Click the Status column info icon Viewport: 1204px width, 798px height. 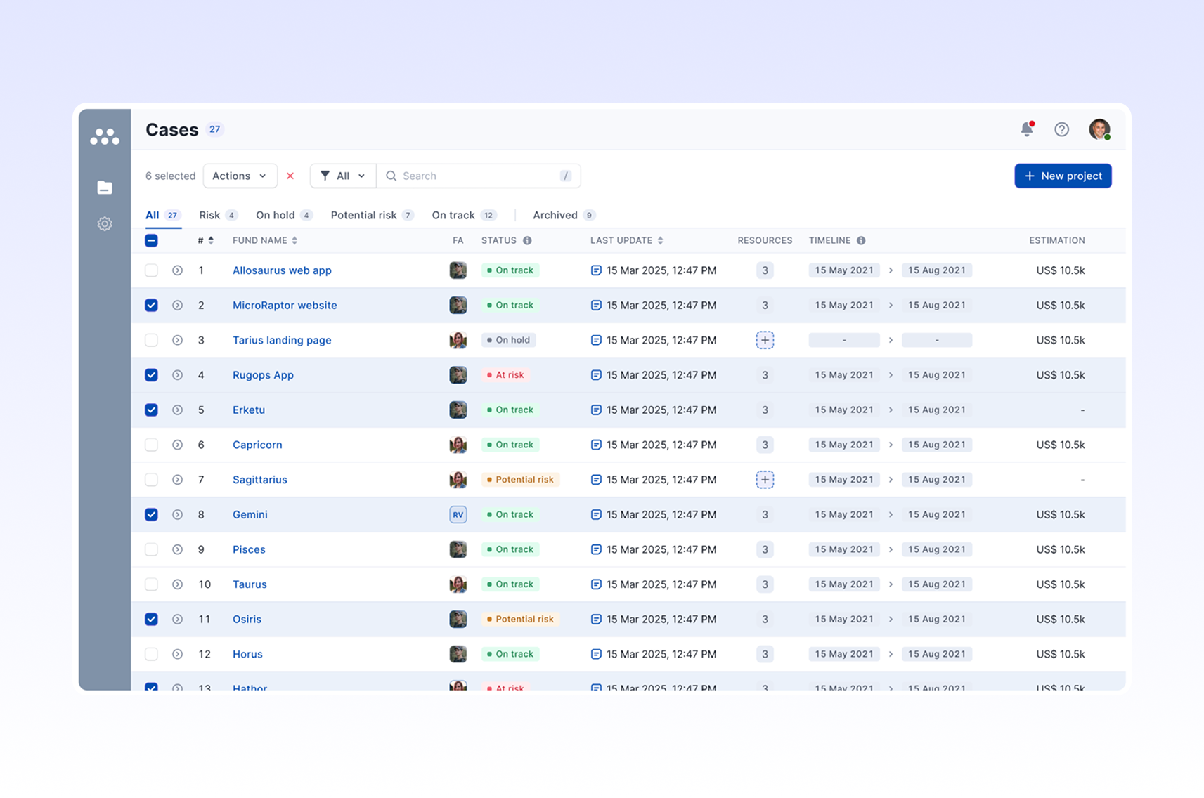click(527, 241)
